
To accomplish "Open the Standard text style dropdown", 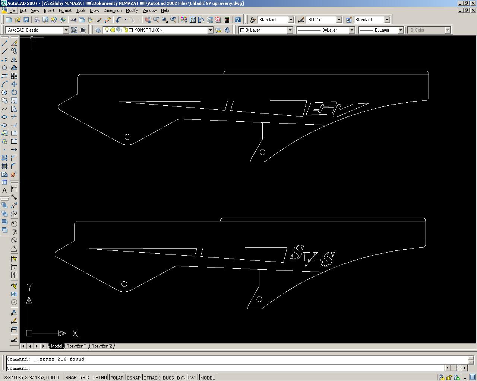I will pos(291,20).
